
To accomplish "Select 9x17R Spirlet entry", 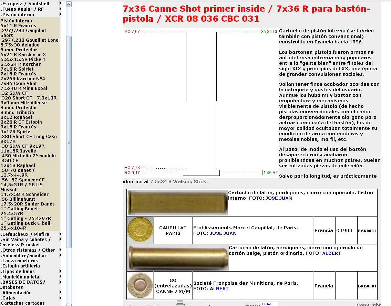I will click(x=16, y=131).
